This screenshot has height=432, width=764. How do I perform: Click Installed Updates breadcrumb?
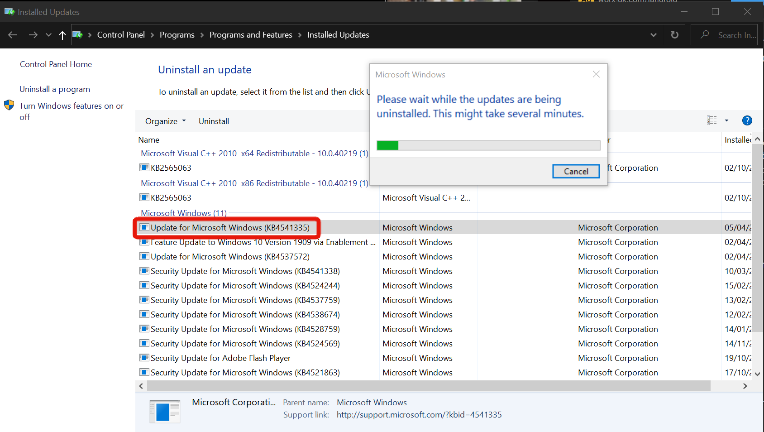coord(338,35)
